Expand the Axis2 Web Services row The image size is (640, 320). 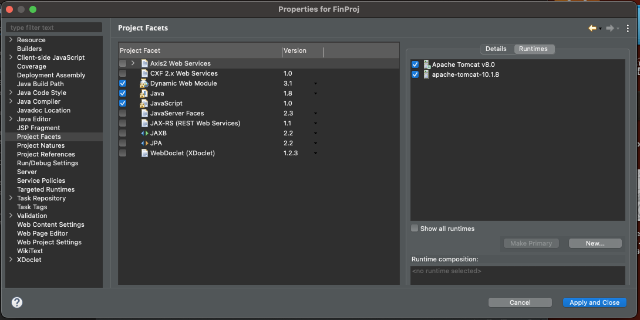tap(133, 63)
